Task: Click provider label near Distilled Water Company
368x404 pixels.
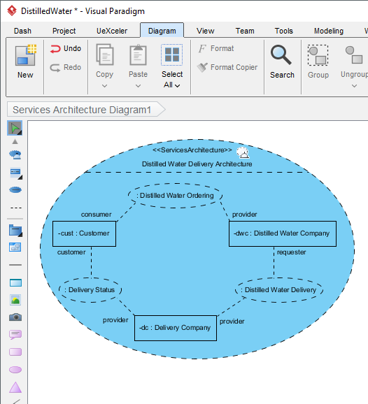Action: point(244,215)
